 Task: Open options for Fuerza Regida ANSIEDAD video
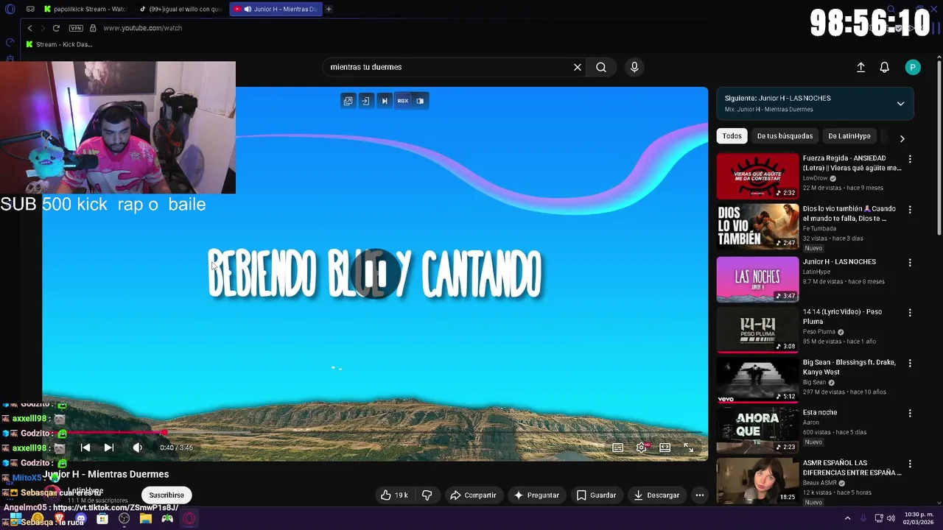pyautogui.click(x=910, y=159)
